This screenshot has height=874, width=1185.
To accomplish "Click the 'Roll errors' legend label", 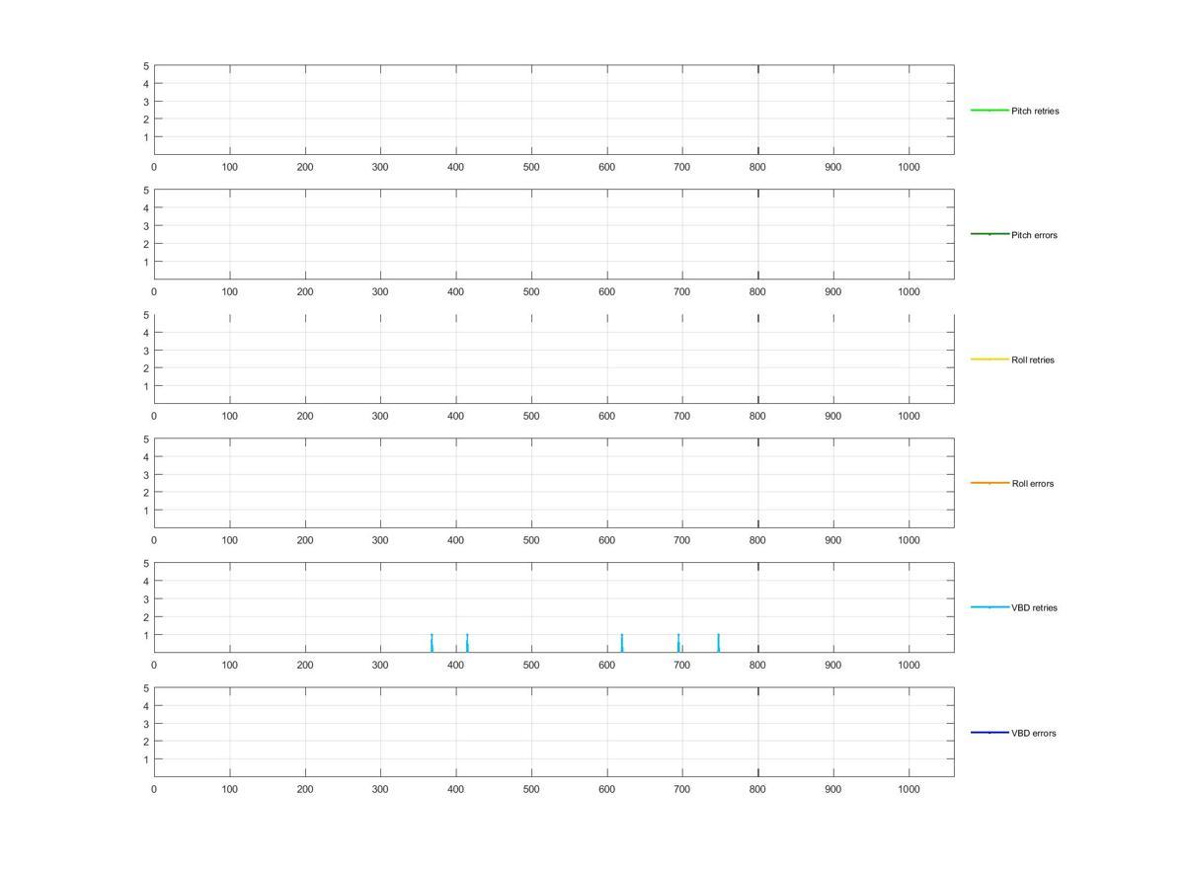I will tap(1032, 484).
